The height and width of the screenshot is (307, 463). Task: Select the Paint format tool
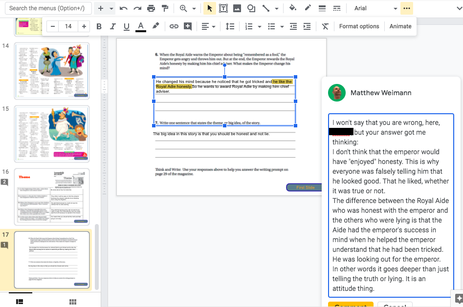[165, 8]
